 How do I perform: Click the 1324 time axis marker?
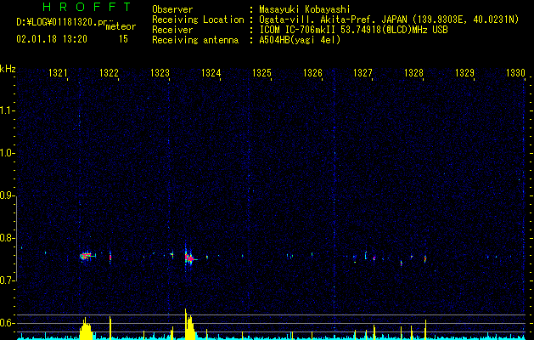point(211,72)
